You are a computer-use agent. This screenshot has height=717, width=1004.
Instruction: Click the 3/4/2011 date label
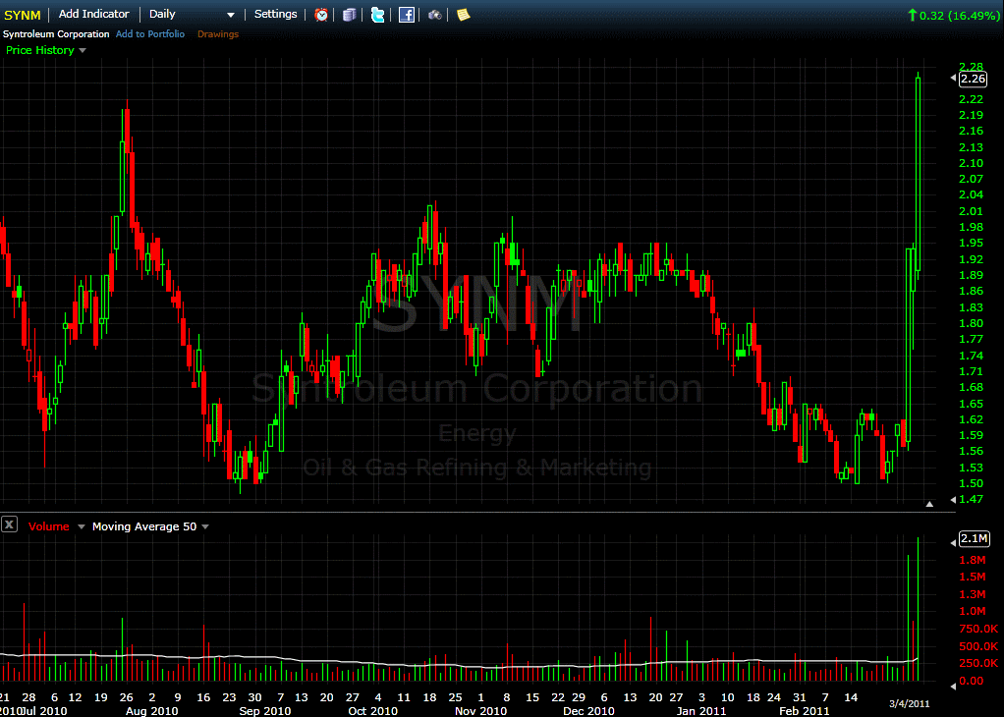[910, 703]
